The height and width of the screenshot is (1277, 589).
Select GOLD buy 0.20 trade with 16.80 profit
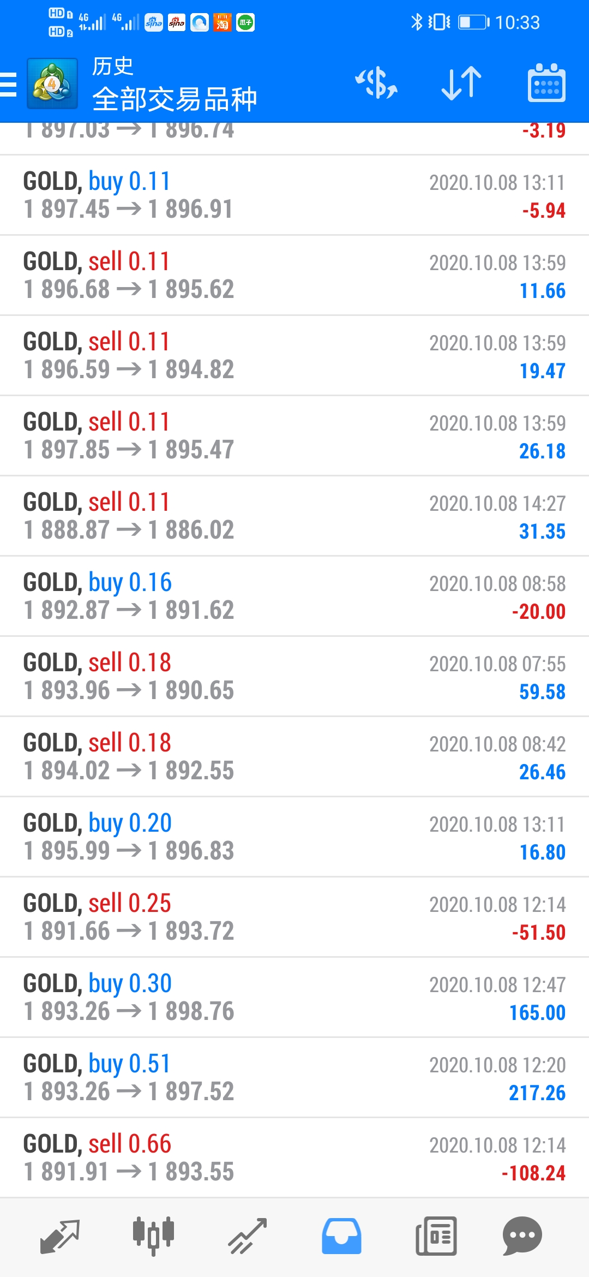(x=294, y=837)
